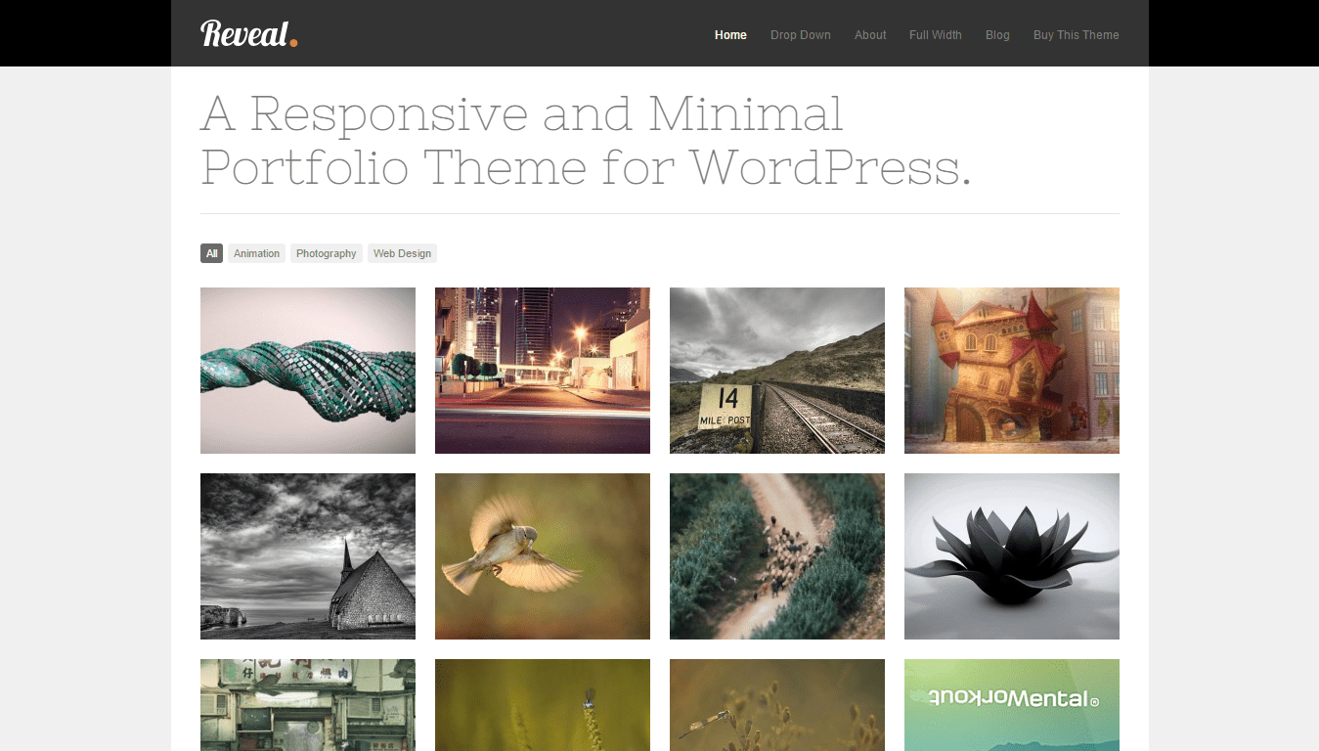Open the old Asian storefront thumbnail
This screenshot has width=1319, height=751.
308,705
